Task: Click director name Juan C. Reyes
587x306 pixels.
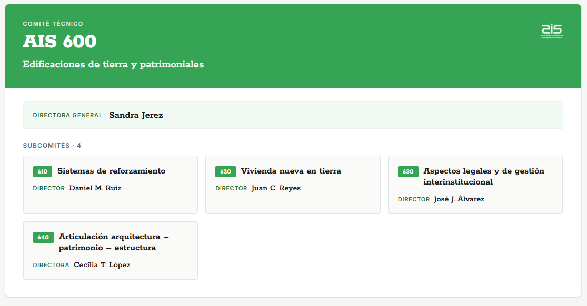Action: click(276, 188)
